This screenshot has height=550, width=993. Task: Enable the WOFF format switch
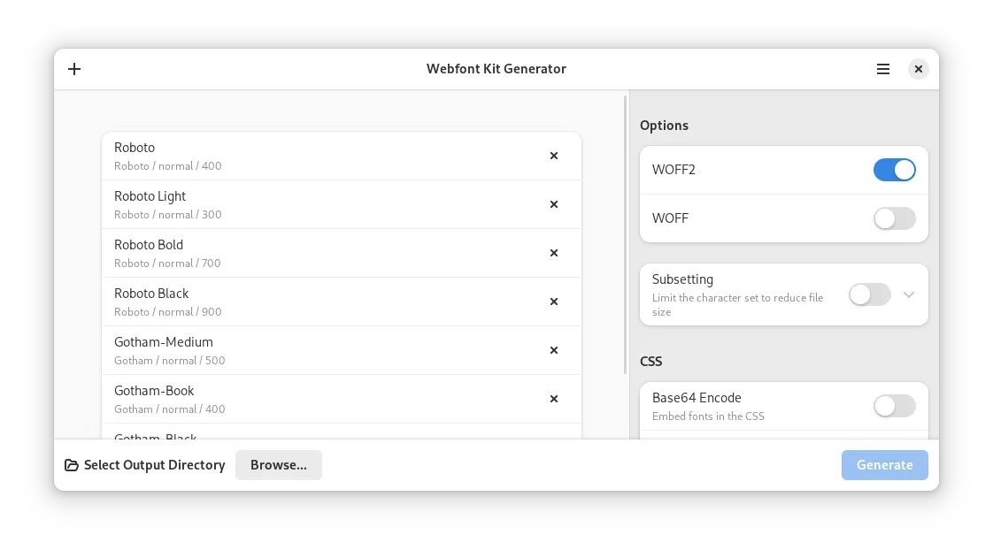[894, 218]
